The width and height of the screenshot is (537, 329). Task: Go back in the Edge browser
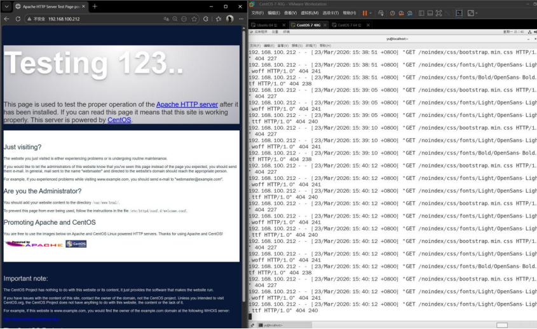click(6, 19)
